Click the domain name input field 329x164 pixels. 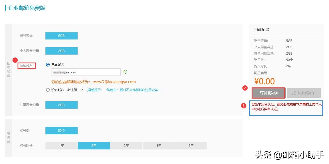pos(86,72)
